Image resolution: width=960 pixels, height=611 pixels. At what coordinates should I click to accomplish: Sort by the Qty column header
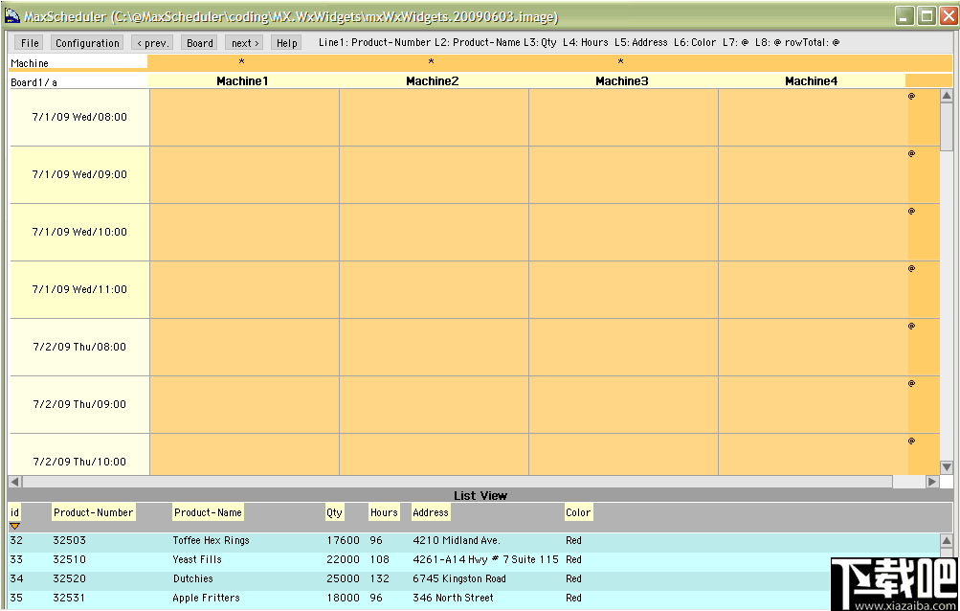coord(334,511)
